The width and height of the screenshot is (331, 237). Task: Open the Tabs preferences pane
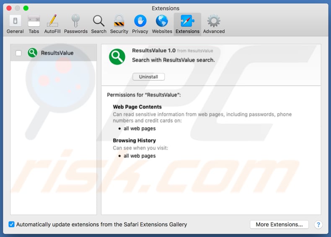[x=34, y=24]
